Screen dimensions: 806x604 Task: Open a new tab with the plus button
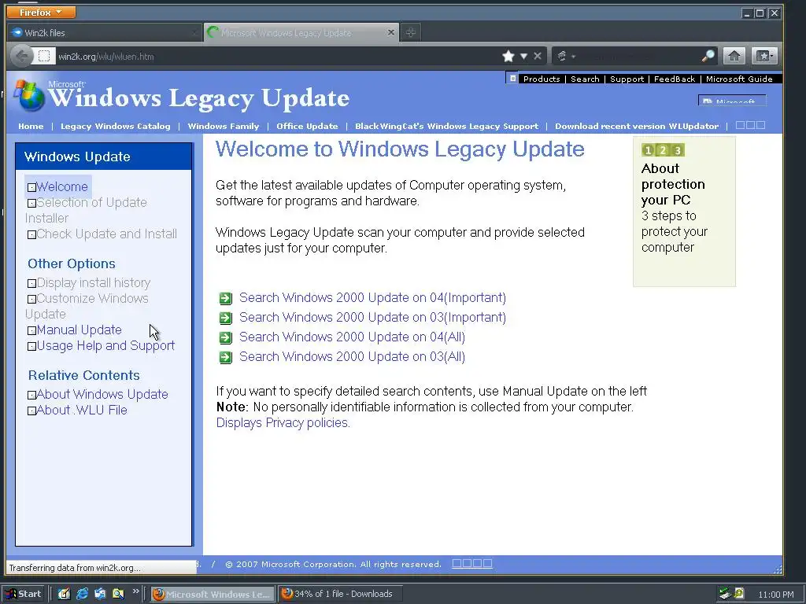pos(410,32)
